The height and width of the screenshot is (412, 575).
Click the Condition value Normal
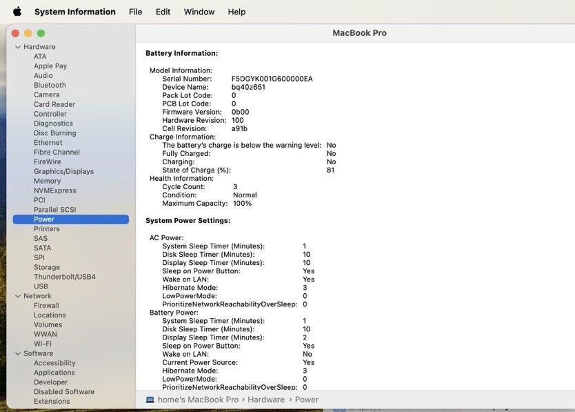coord(245,195)
